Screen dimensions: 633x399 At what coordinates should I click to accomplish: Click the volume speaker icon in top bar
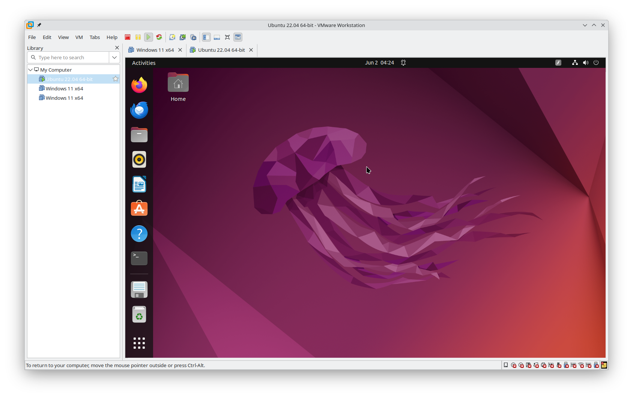(x=585, y=63)
